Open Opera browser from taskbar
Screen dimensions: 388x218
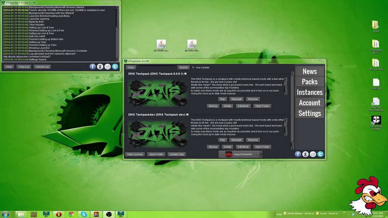coord(59,214)
